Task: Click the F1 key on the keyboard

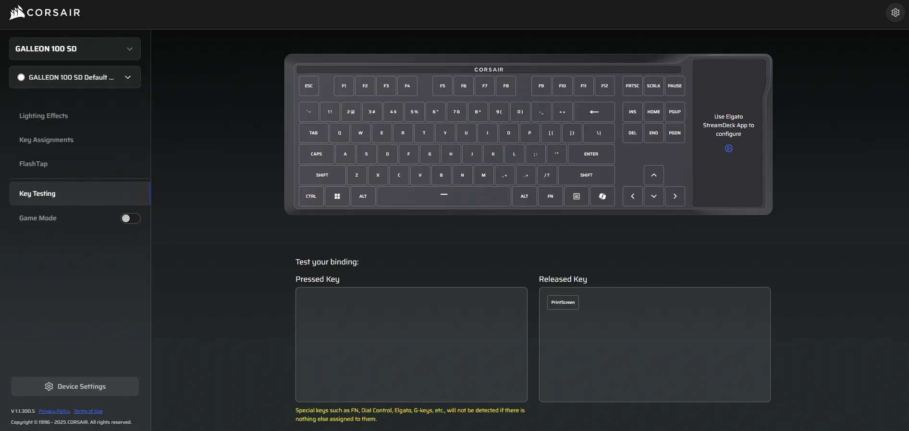Action: 344,86
